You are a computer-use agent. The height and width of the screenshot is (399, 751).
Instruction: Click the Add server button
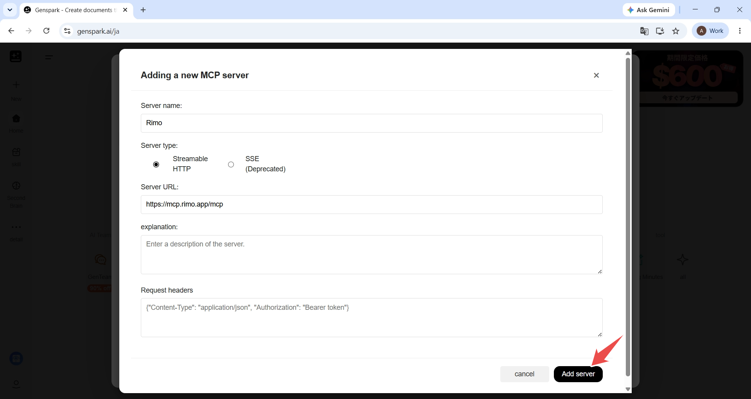coord(578,374)
